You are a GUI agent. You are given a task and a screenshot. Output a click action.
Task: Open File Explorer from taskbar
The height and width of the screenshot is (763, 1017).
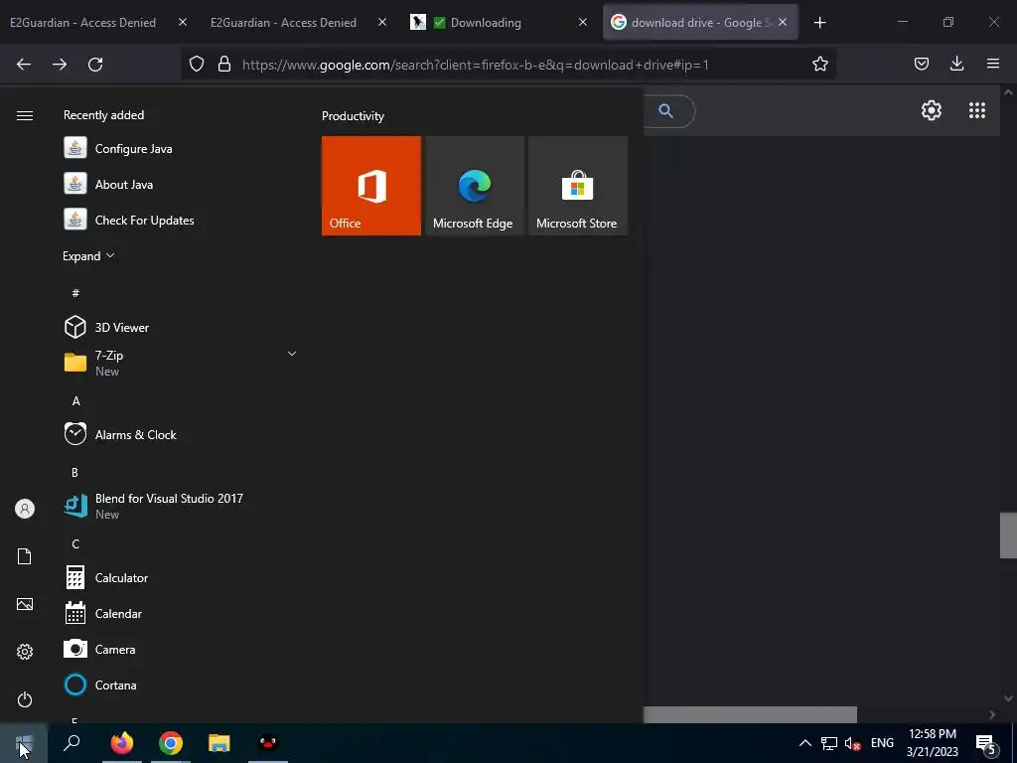(219, 743)
